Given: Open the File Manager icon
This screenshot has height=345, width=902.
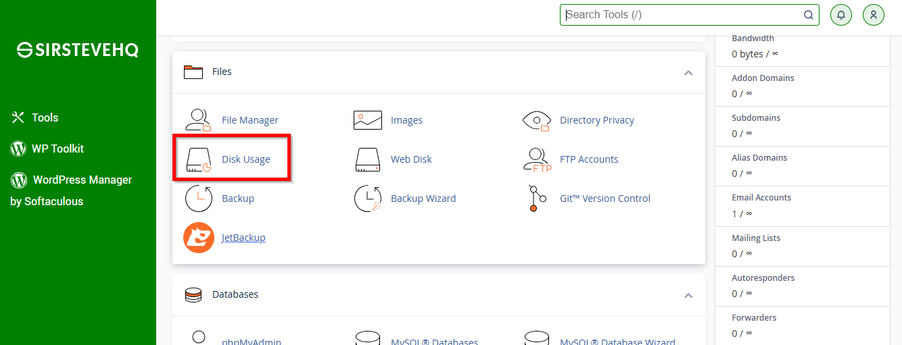Looking at the screenshot, I should 198,120.
